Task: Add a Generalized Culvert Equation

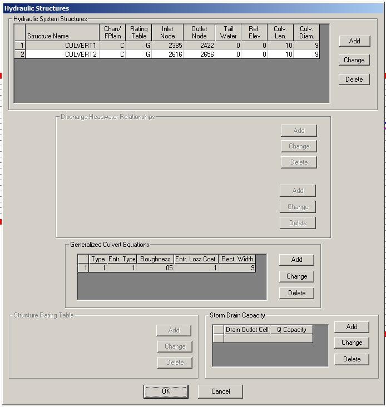Action: [x=296, y=260]
